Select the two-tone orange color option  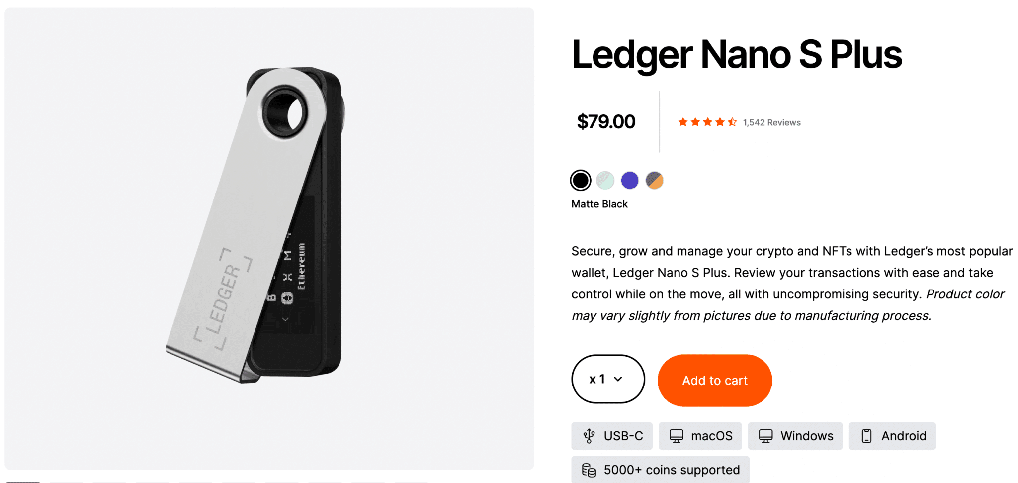coord(654,180)
